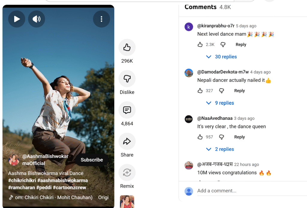Screen dimensions: 307x208
Task: Click the Remix icon
Action: click(127, 173)
